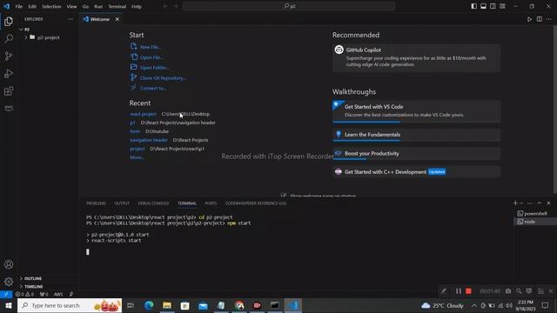557x313 pixels.
Task: Switch to the Problems tab
Action: pos(96,203)
